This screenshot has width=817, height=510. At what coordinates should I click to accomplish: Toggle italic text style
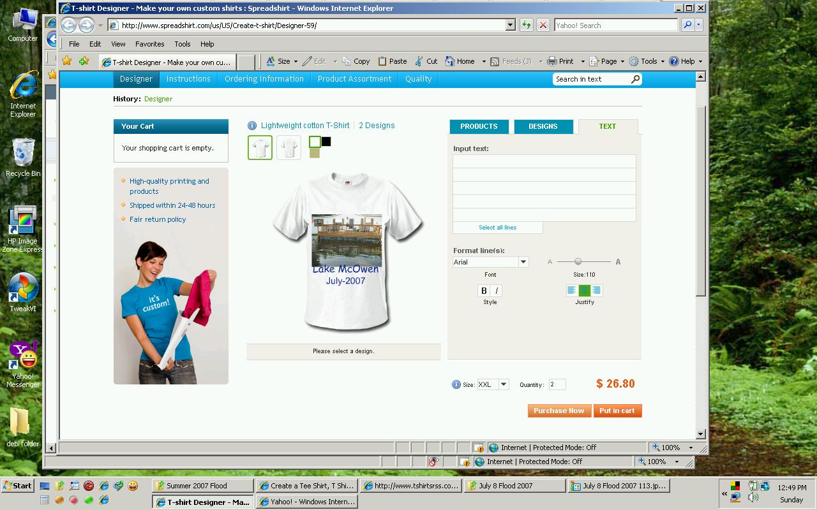[497, 291]
